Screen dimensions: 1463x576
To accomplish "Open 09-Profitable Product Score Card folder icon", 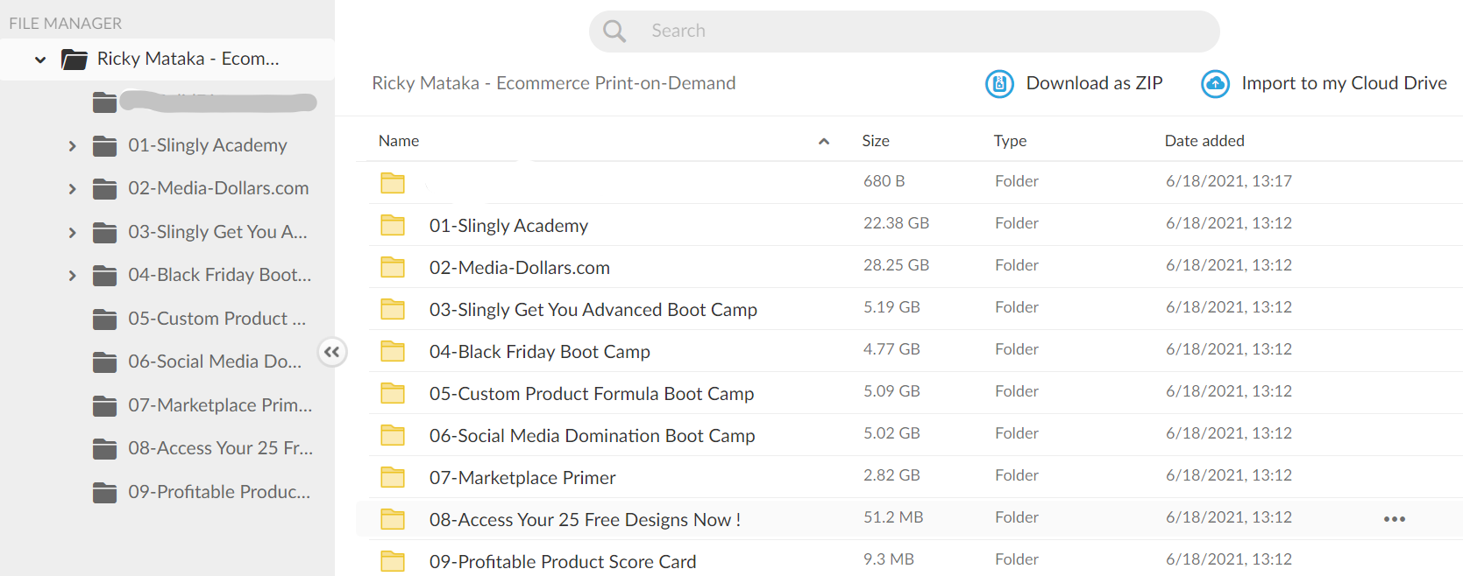I will [x=393, y=561].
